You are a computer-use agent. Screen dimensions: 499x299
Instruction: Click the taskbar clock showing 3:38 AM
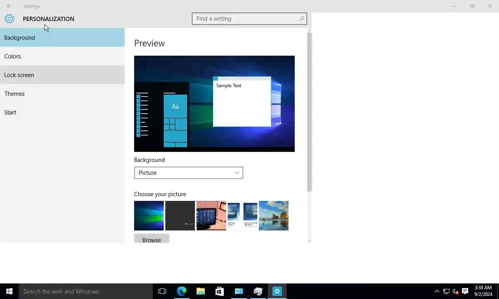pos(483,291)
